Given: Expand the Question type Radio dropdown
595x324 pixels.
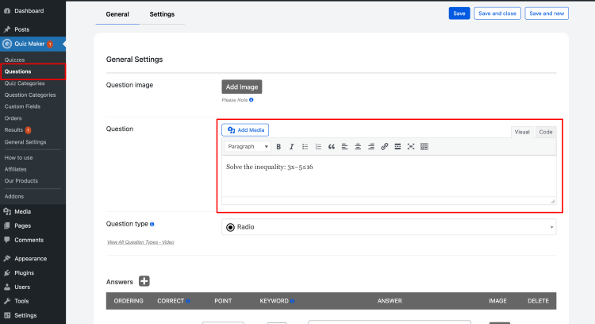Looking at the screenshot, I should click(389, 227).
